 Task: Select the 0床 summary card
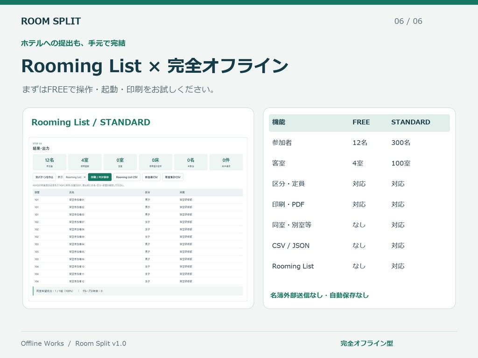coord(155,162)
